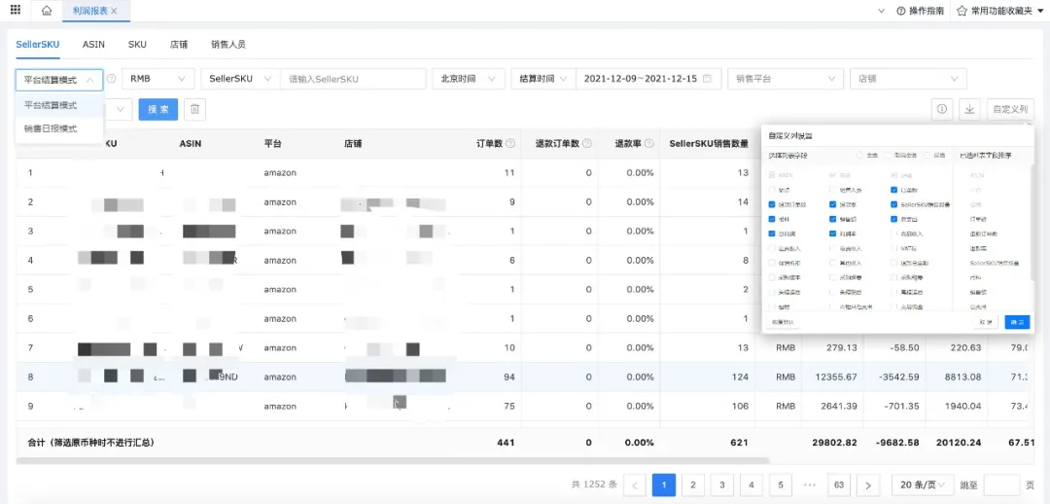
Task: Select the 全选 radio option
Action: point(860,156)
